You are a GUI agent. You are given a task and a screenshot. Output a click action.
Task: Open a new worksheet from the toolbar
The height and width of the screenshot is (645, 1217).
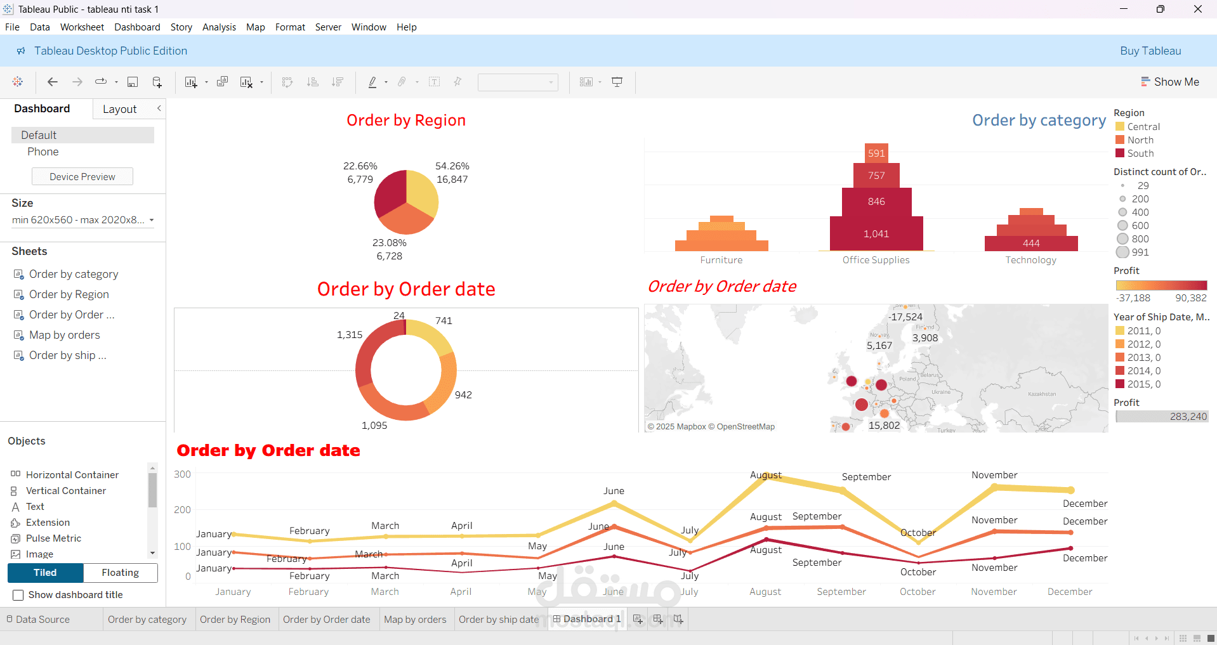191,82
